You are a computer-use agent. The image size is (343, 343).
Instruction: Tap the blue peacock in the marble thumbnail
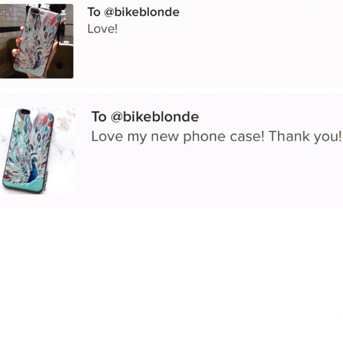(33, 170)
